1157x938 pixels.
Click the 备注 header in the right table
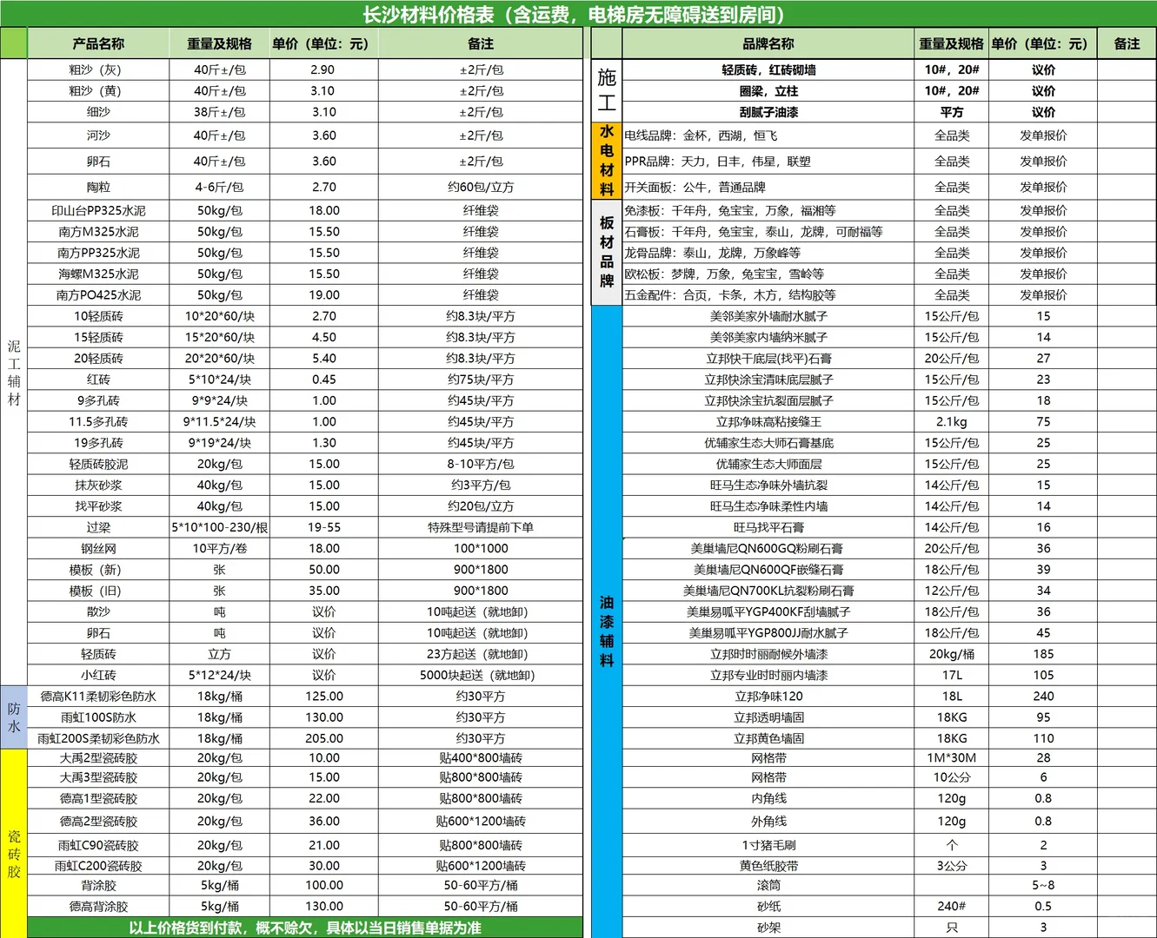coord(1126,43)
